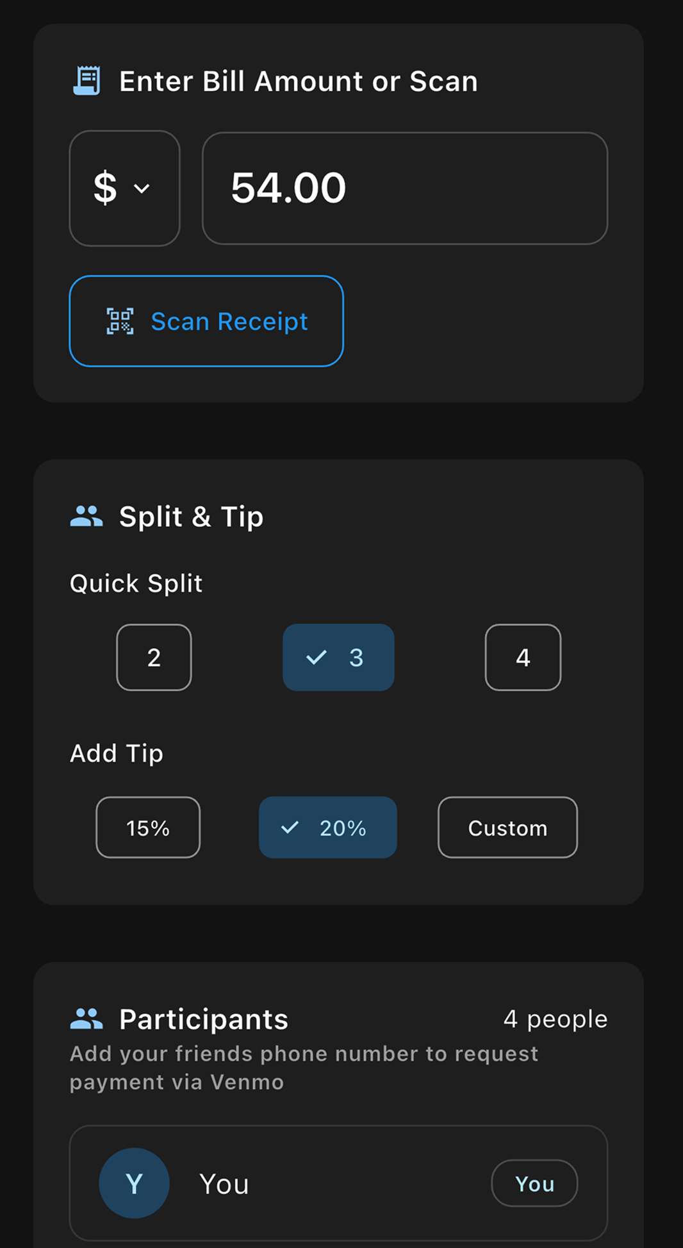Open the Custom tip option
Screen dimensions: 683x1248
507,828
